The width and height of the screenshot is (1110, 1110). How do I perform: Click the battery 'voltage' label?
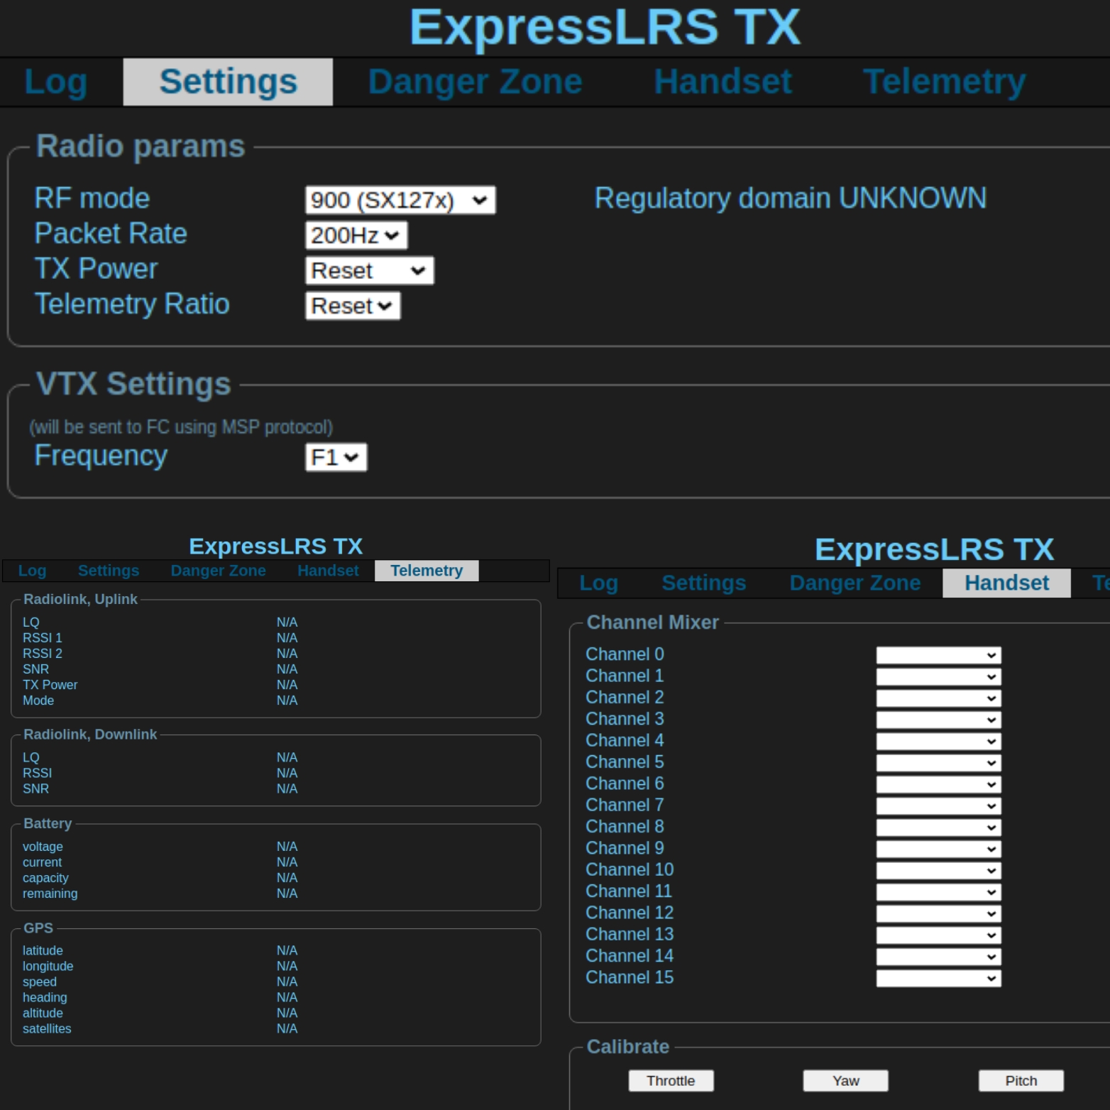[43, 847]
